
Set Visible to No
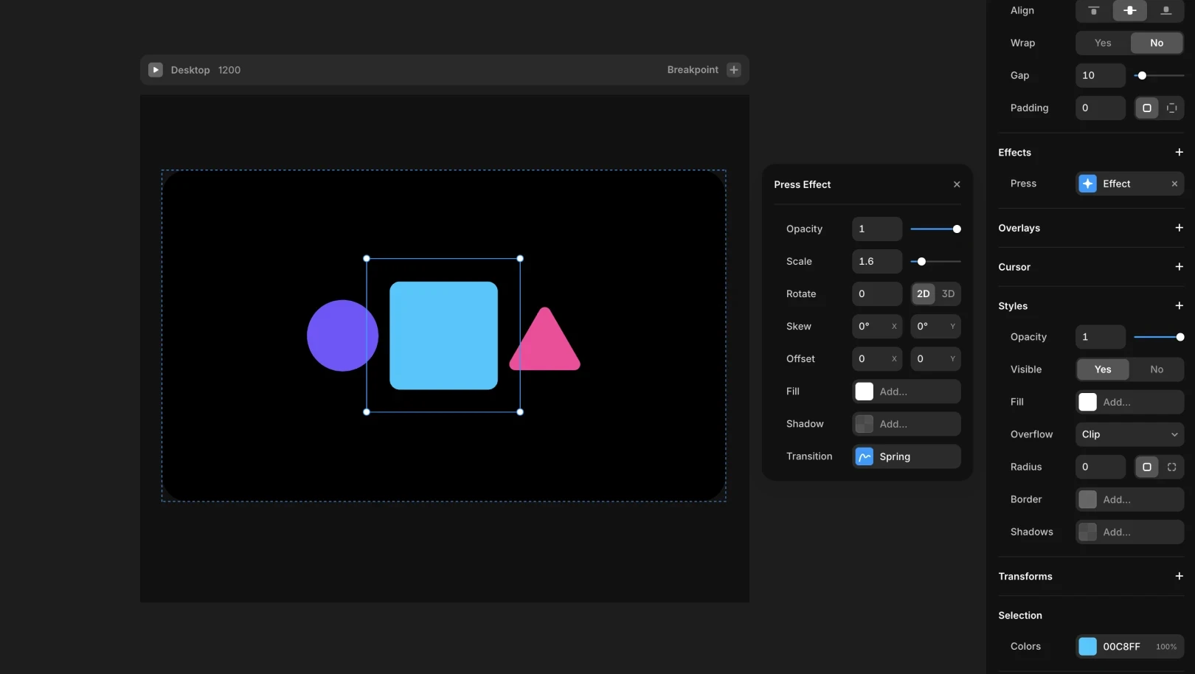[1157, 369]
